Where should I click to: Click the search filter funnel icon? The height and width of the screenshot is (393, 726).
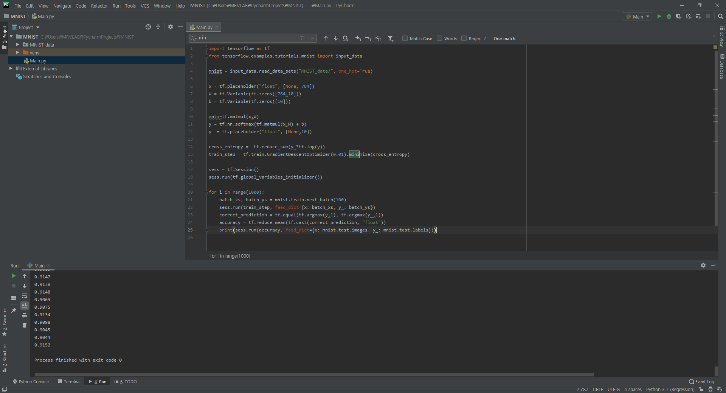[391, 39]
